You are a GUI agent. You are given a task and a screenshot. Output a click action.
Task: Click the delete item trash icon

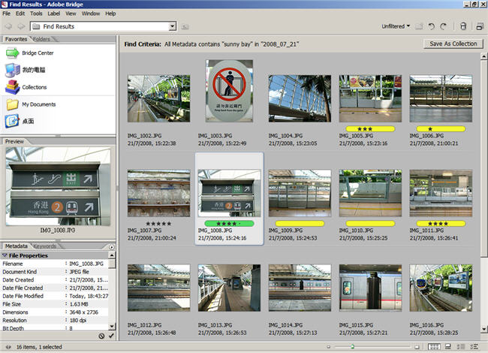coord(463,27)
